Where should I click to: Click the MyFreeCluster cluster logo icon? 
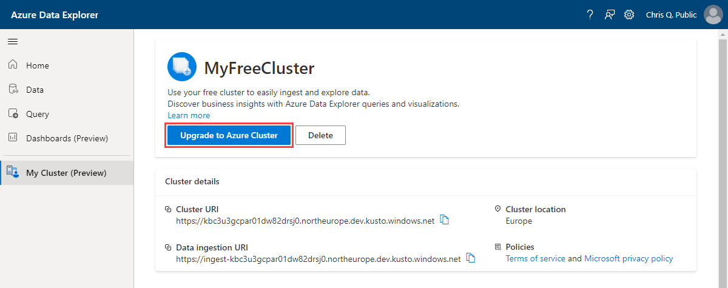click(182, 67)
